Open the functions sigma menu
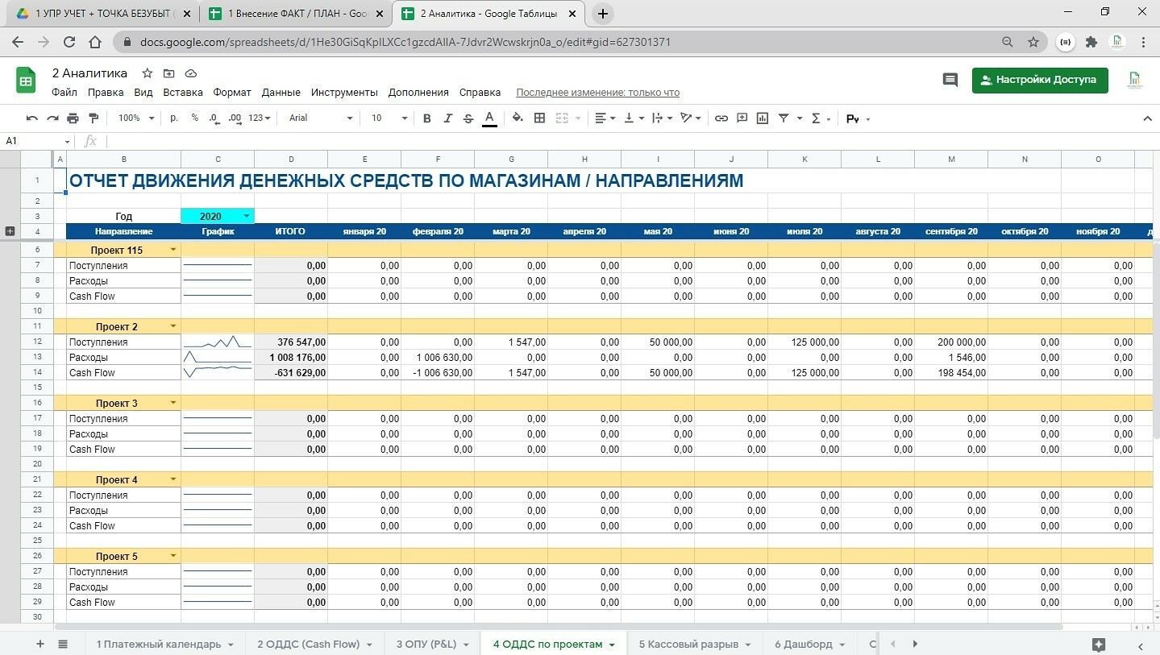Viewport: 1160px width, 655px height. [820, 118]
